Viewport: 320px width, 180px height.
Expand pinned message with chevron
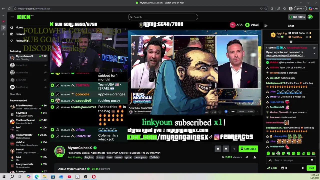click(314, 53)
